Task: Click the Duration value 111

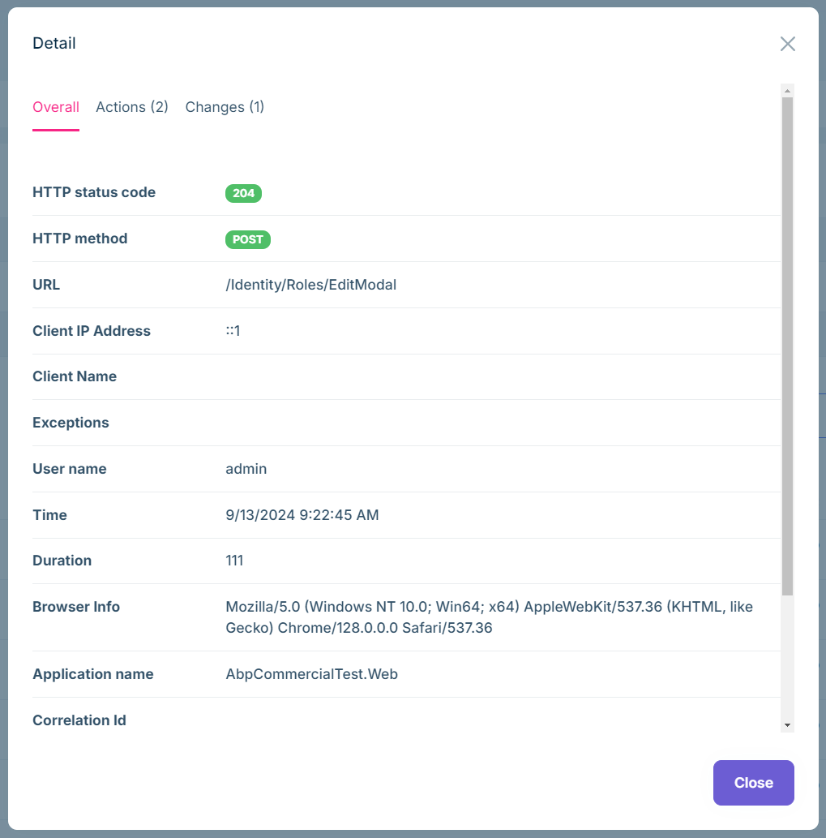Action: (235, 561)
